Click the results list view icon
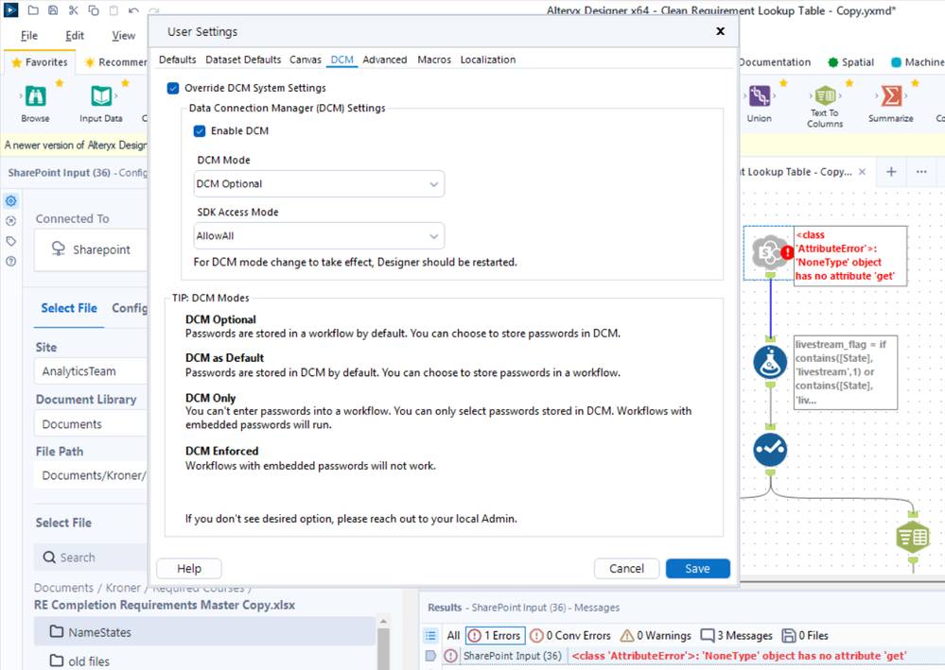 (431, 635)
